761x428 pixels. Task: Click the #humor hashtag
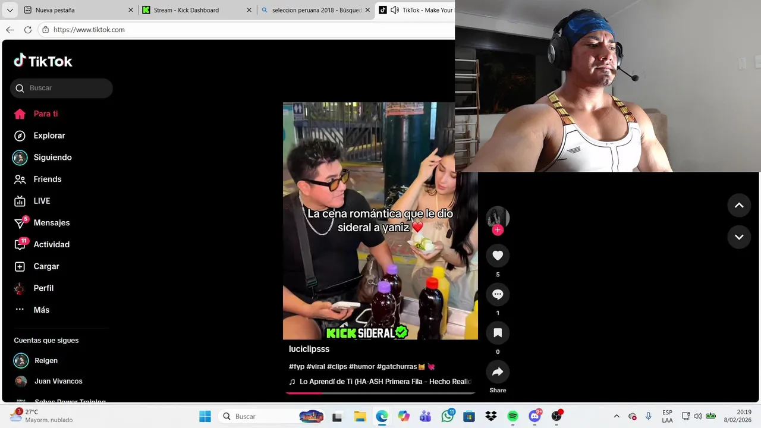click(x=362, y=367)
